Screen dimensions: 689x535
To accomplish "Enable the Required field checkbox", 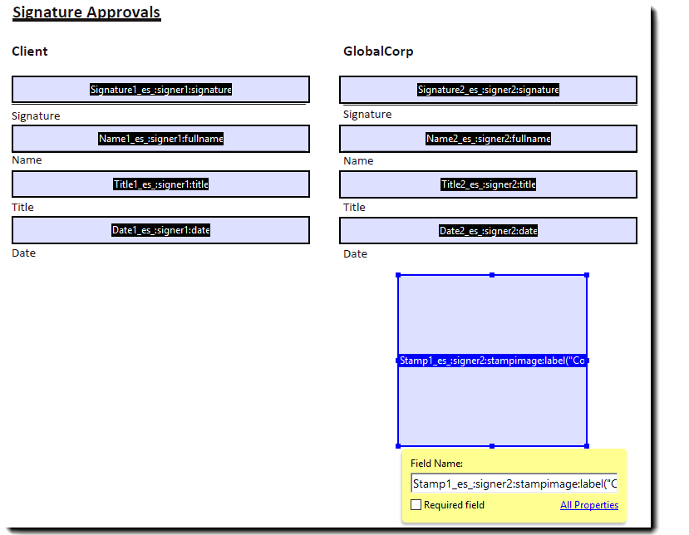I will 416,505.
